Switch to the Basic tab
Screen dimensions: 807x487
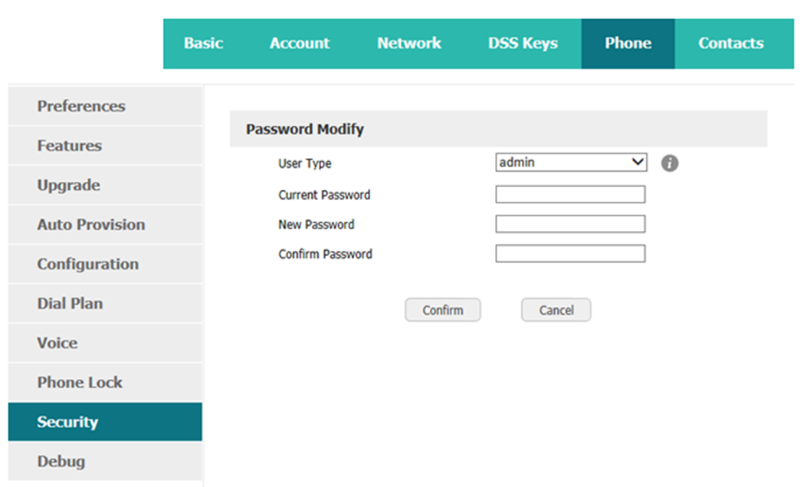pyautogui.click(x=203, y=43)
